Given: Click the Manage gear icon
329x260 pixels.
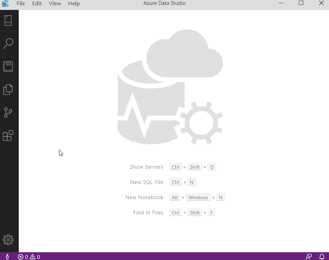Looking at the screenshot, I should click(x=8, y=240).
